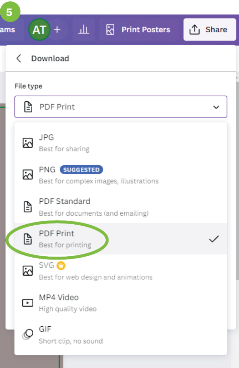This screenshot has width=239, height=368.
Task: Click the plus icon to add collaborators
Action: pyautogui.click(x=57, y=30)
